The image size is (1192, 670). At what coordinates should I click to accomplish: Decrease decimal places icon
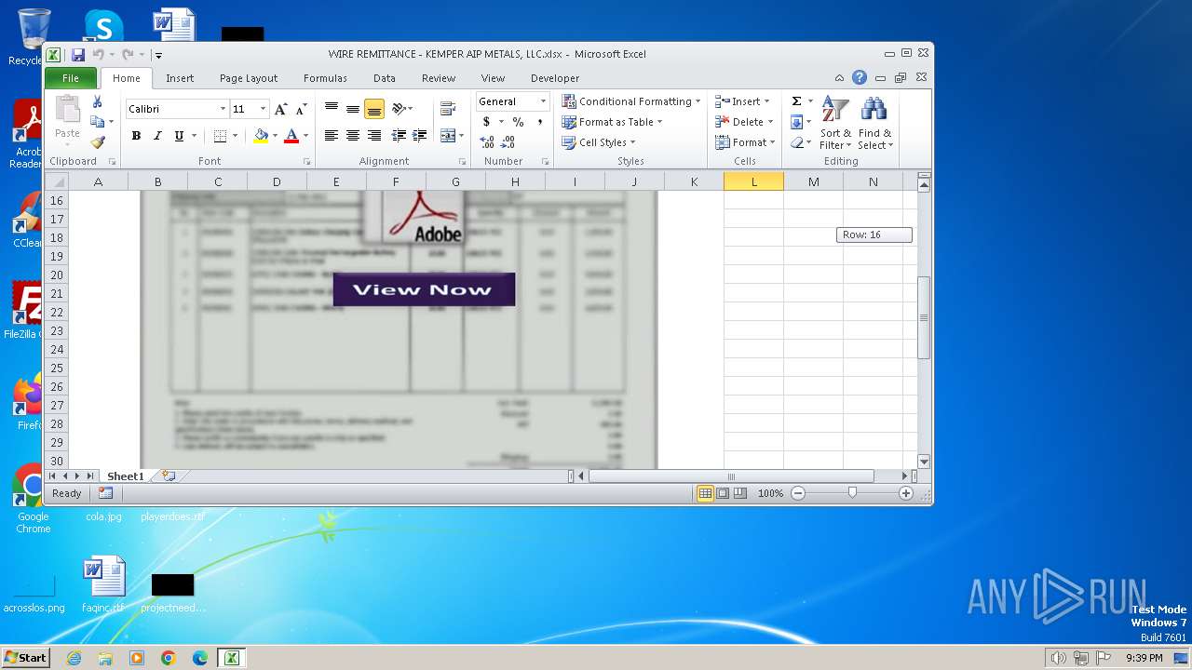[x=508, y=142]
